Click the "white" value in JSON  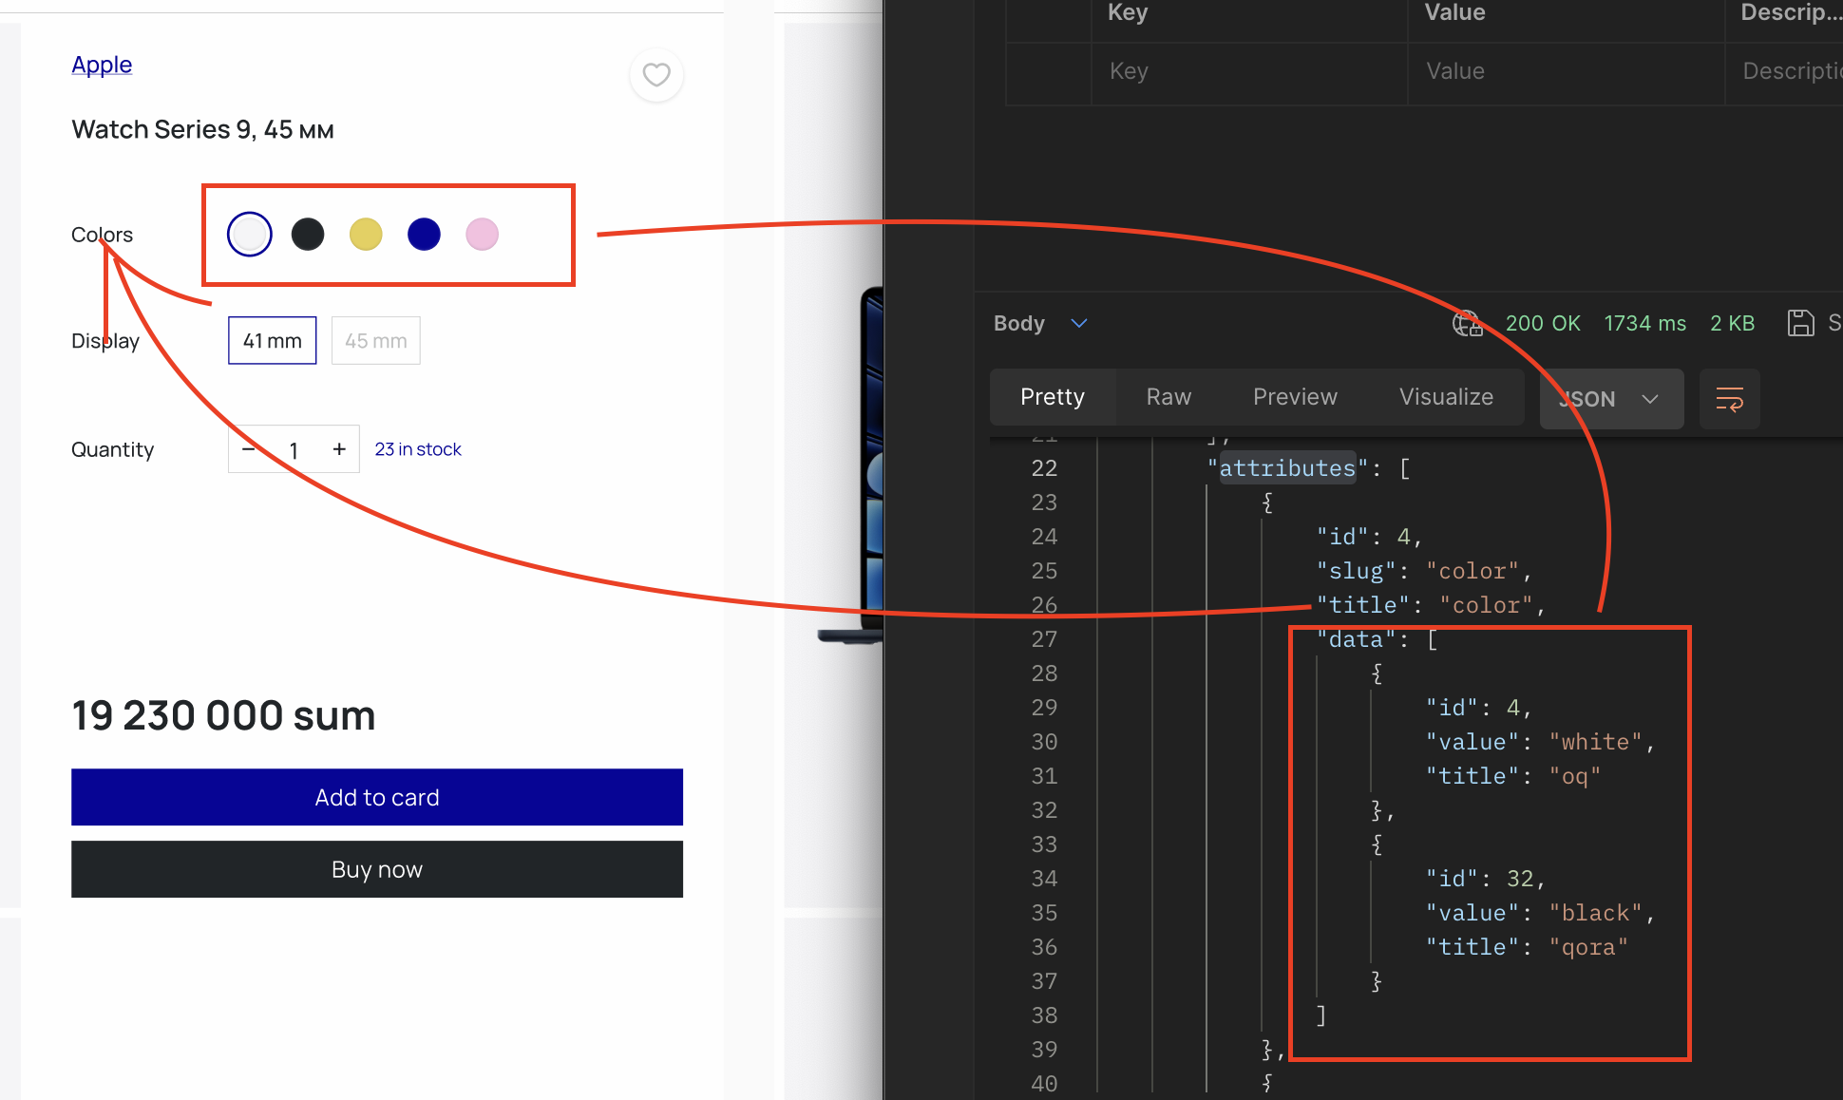point(1595,742)
